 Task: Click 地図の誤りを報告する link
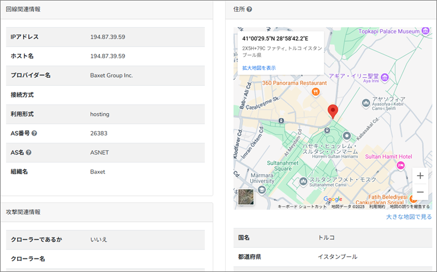[410, 207]
